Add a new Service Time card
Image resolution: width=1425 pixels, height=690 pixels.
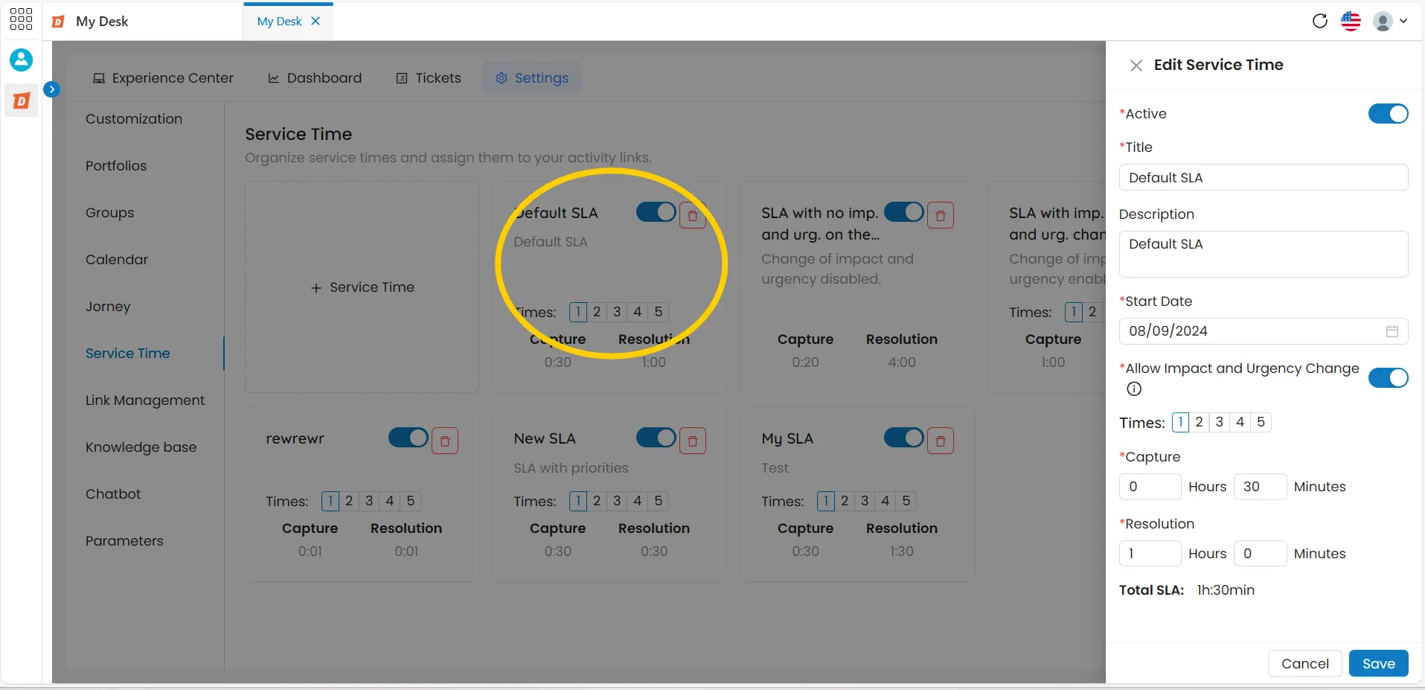click(x=362, y=287)
